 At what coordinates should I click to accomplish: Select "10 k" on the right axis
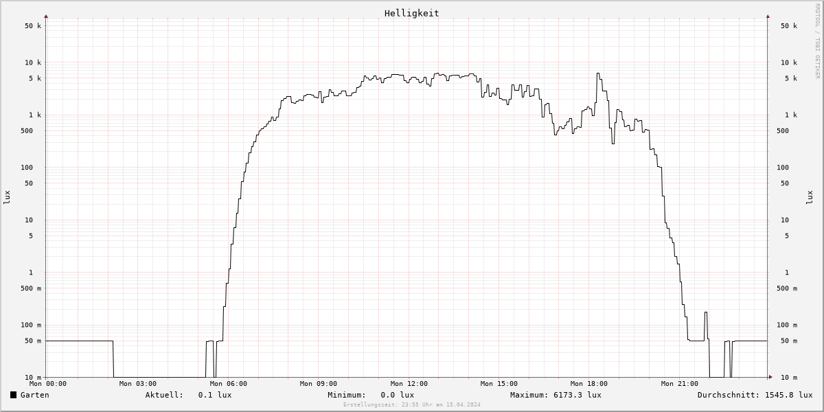point(789,62)
